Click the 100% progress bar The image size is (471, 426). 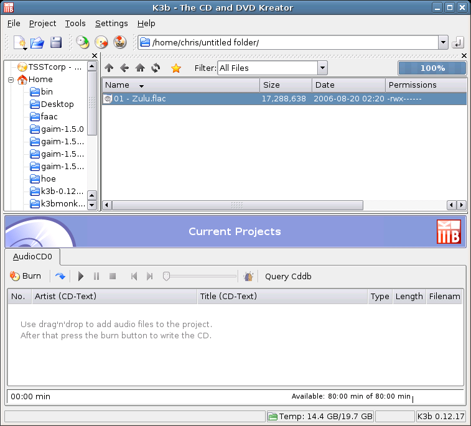point(432,68)
